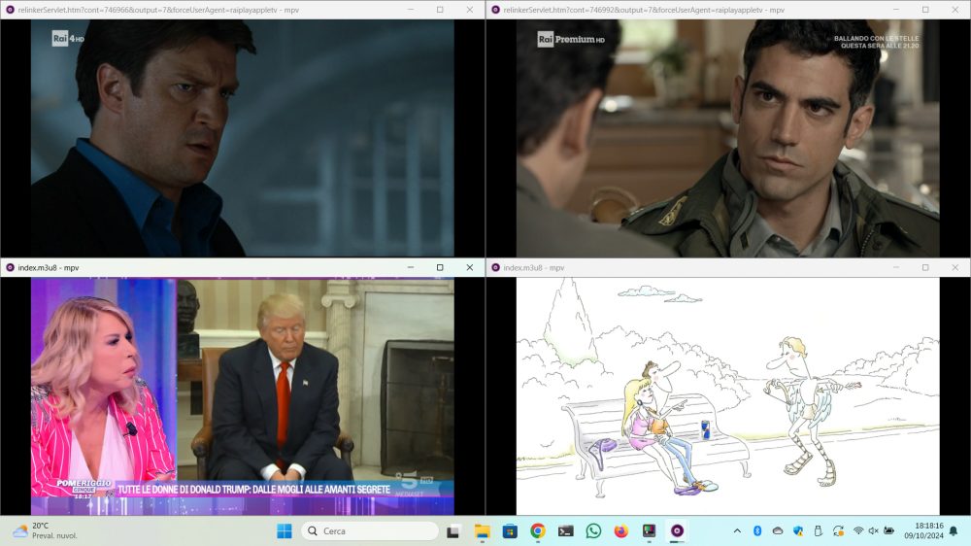Open the Windows Start menu

point(285,531)
